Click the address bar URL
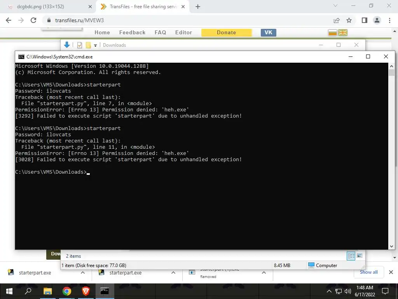398x299 pixels. click(x=79, y=20)
